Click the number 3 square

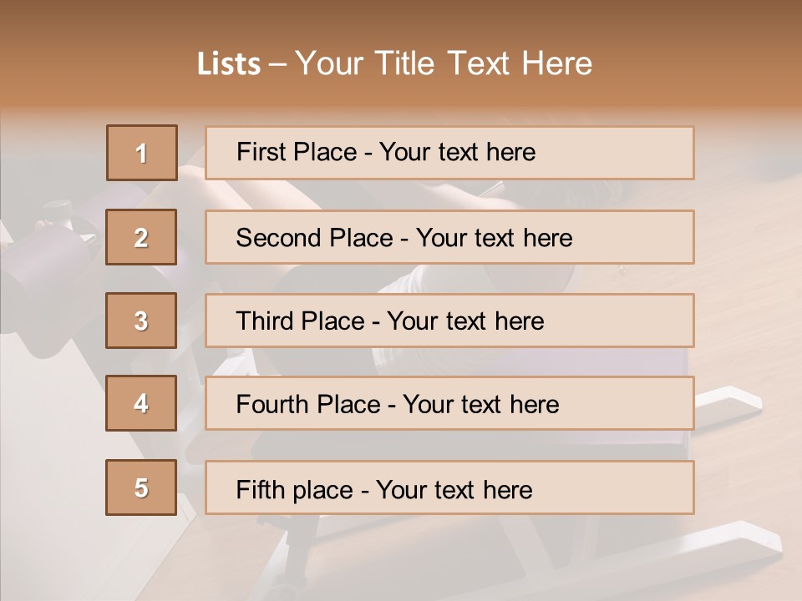(x=141, y=321)
